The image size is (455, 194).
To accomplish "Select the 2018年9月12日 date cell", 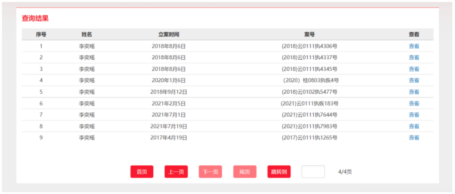I will pos(169,92).
